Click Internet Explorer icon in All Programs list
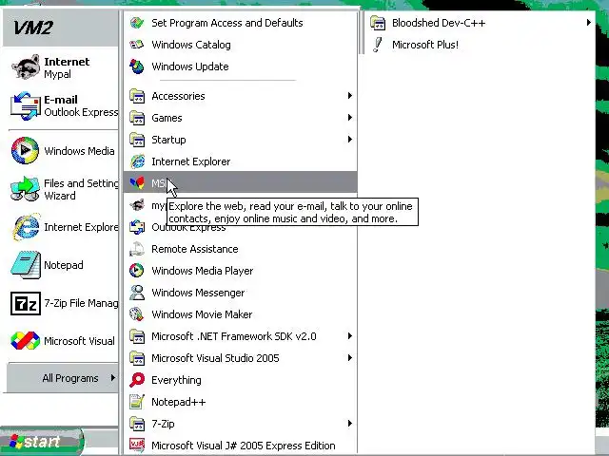 pos(137,161)
